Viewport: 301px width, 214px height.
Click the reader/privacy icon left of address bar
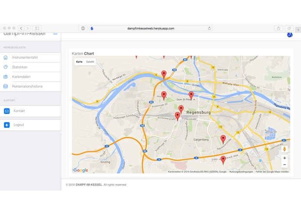click(83, 29)
